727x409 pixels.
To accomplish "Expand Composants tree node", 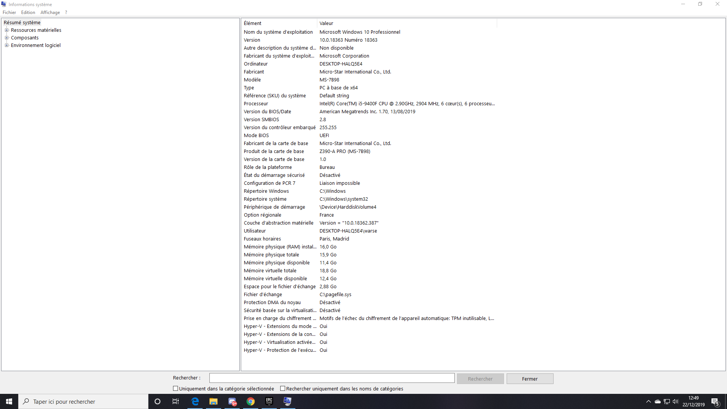I will (7, 37).
